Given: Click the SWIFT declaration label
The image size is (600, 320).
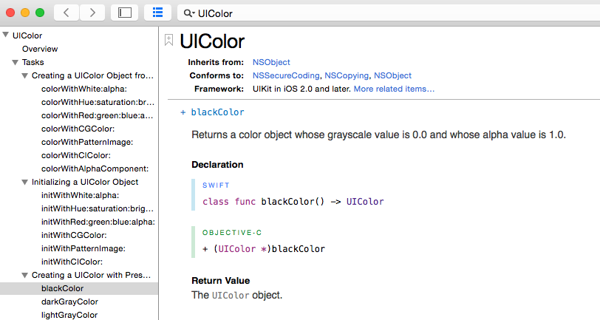Looking at the screenshot, I should pos(216,185).
